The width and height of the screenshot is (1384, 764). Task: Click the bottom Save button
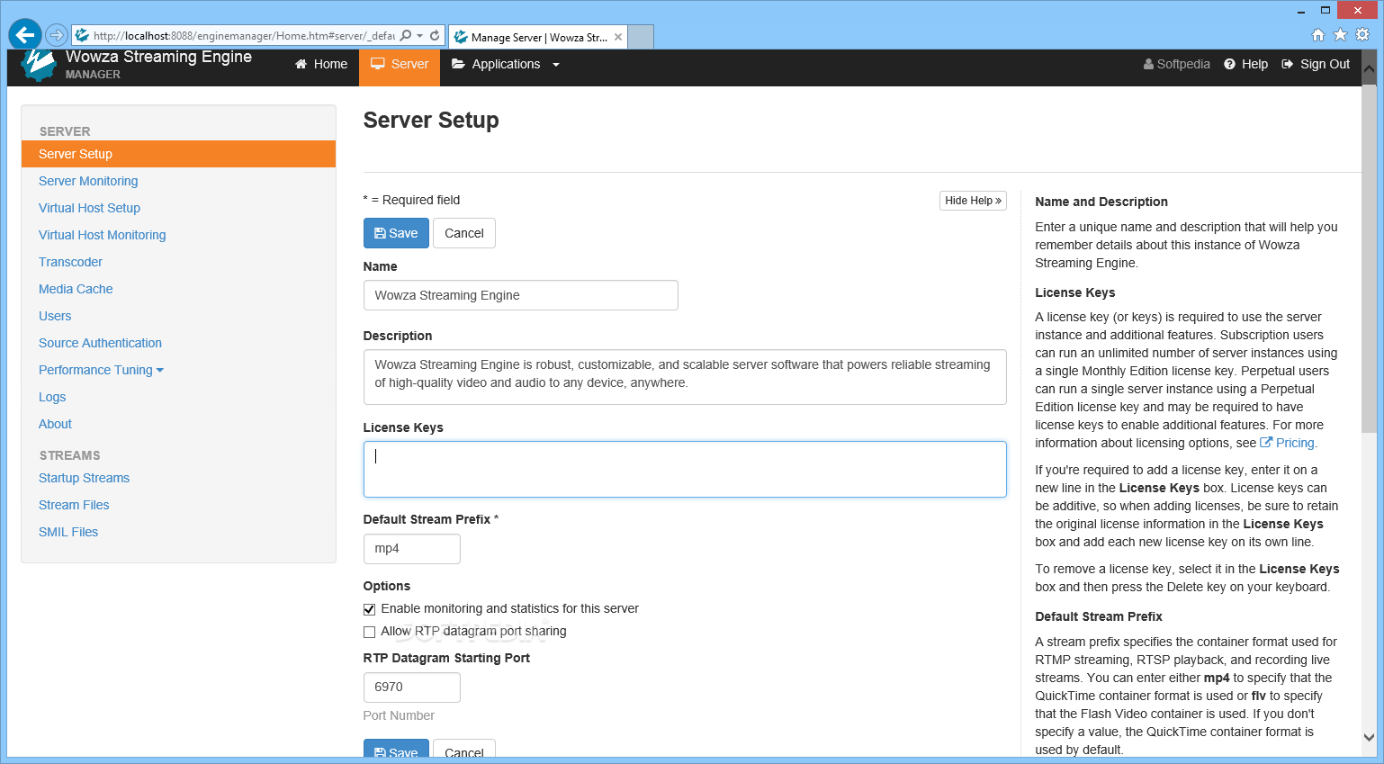point(396,749)
